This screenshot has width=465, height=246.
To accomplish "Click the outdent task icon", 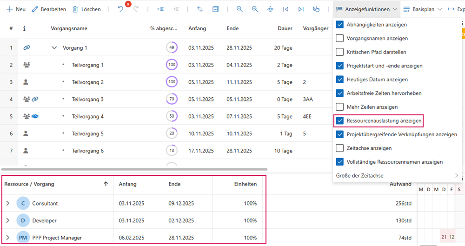I will 160,9.
